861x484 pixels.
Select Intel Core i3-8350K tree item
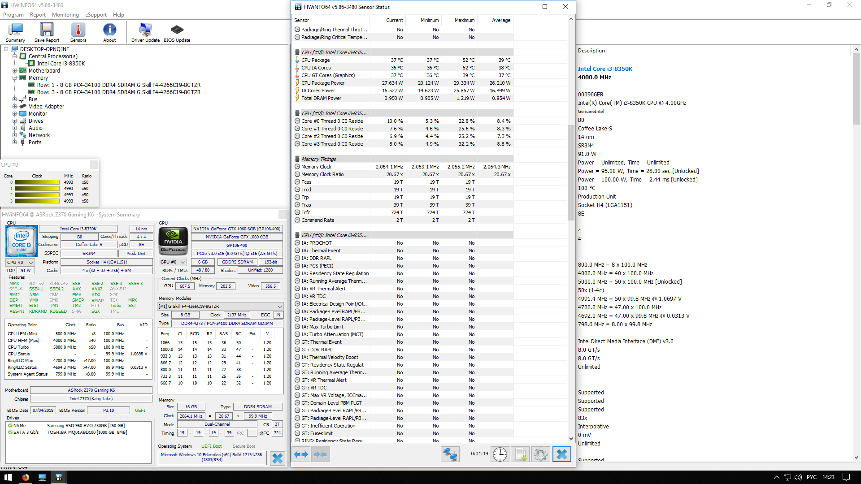coord(61,64)
